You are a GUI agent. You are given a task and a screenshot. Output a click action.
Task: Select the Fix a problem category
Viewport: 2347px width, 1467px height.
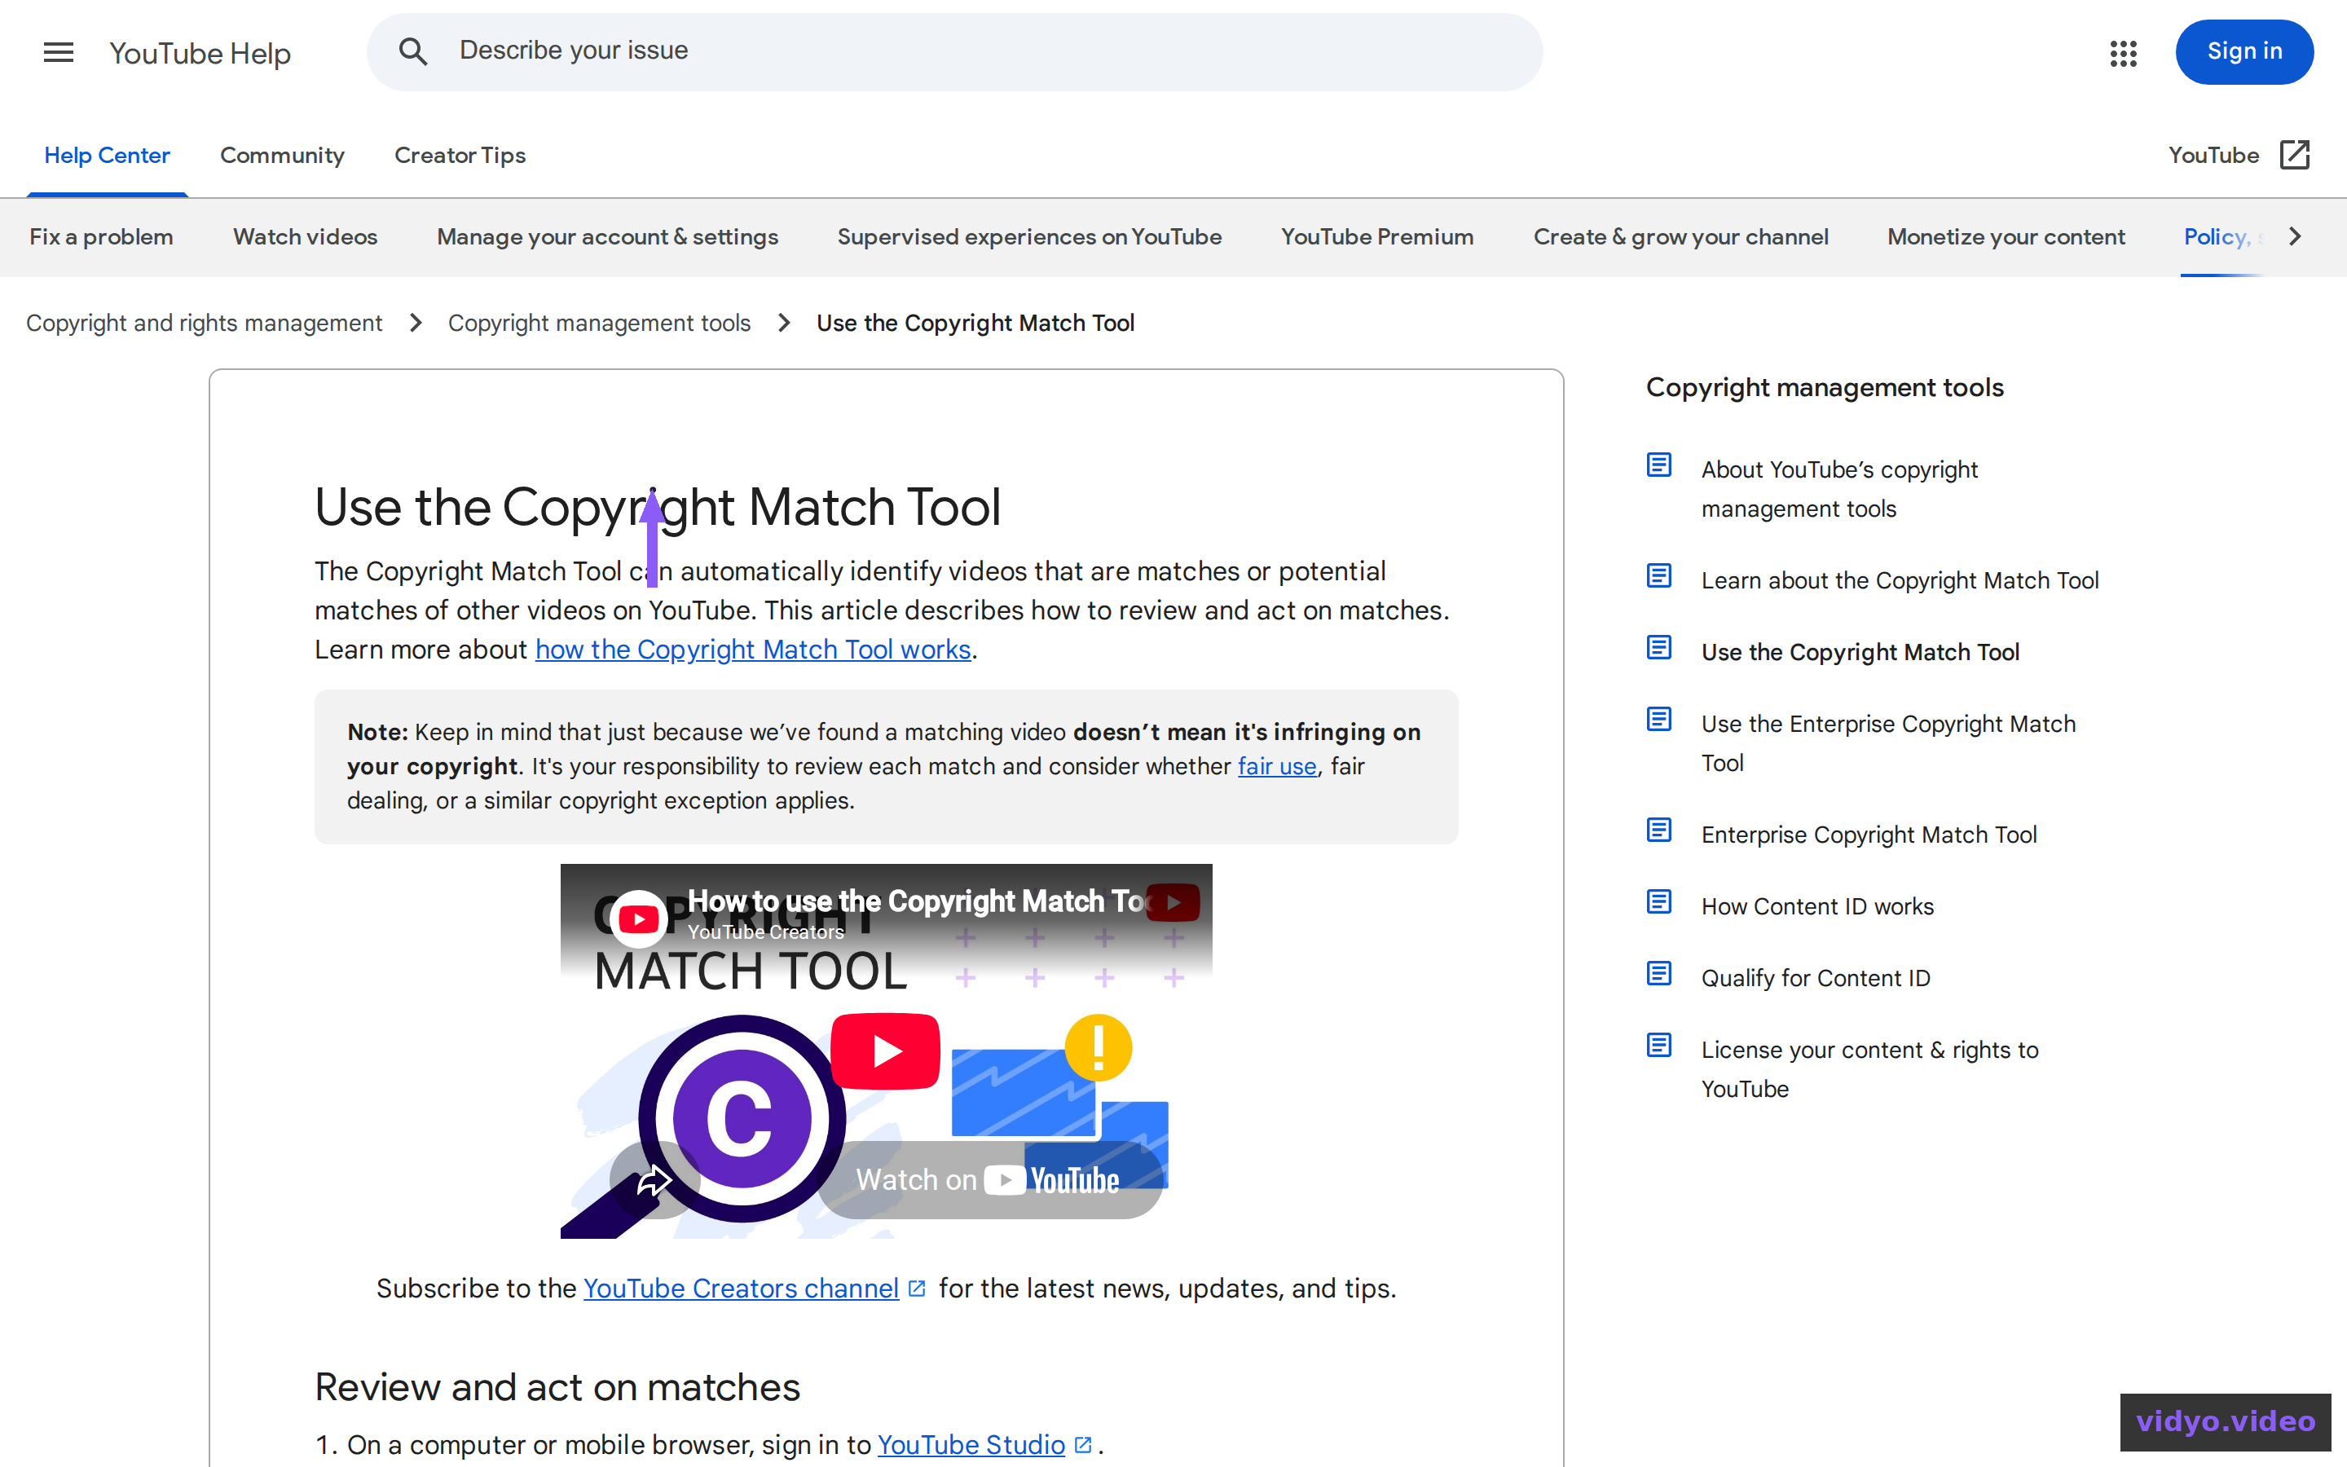point(101,236)
